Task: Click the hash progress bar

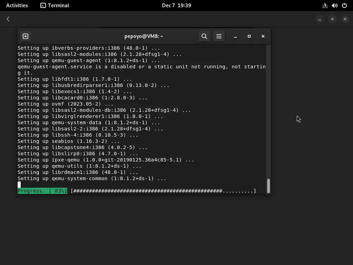Action: (x=163, y=191)
